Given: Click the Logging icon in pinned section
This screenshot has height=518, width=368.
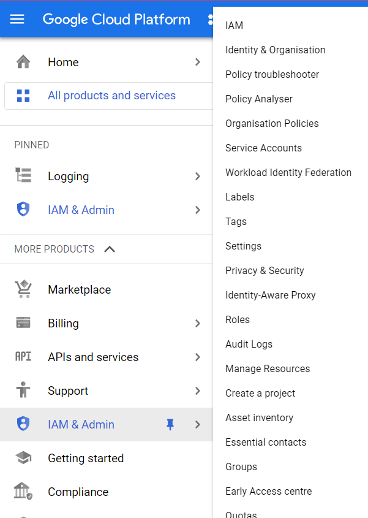Looking at the screenshot, I should pos(23,176).
